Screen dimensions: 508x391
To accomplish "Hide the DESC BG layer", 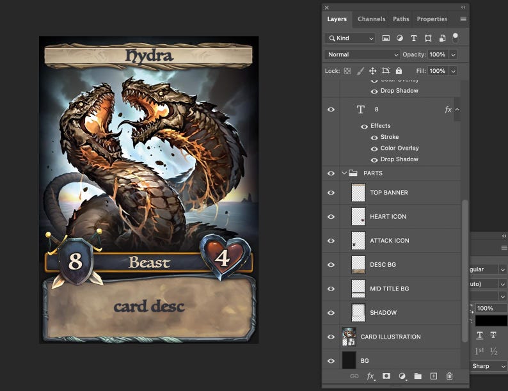I will click(331, 265).
